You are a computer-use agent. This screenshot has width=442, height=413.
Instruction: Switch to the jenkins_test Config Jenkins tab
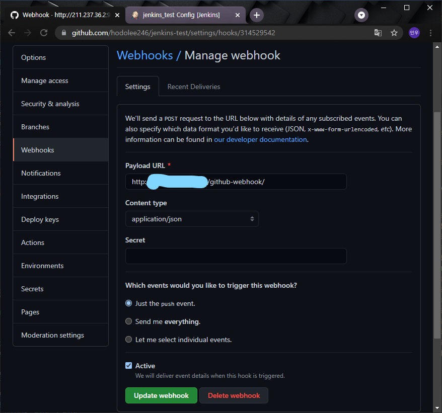click(x=185, y=15)
